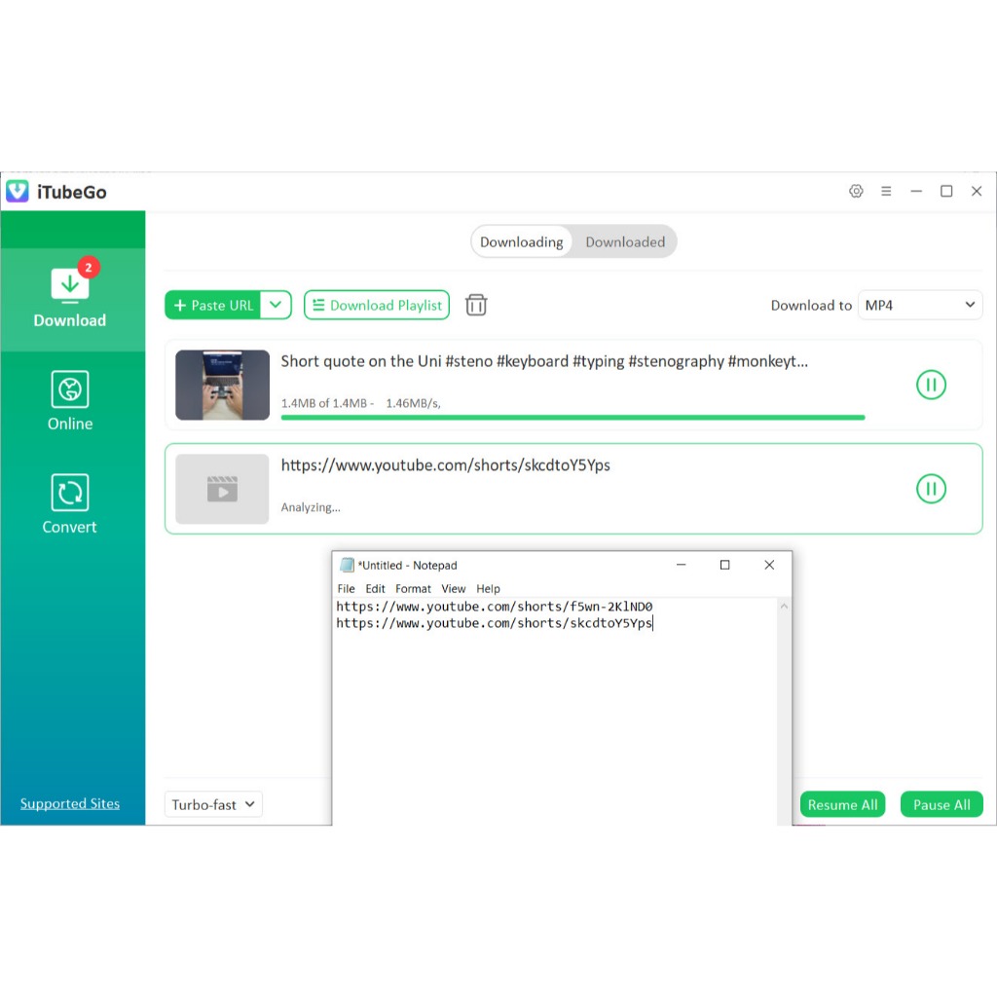Click the steno keyboard video thumbnail
Viewport: 997px width, 997px height.
(x=223, y=385)
